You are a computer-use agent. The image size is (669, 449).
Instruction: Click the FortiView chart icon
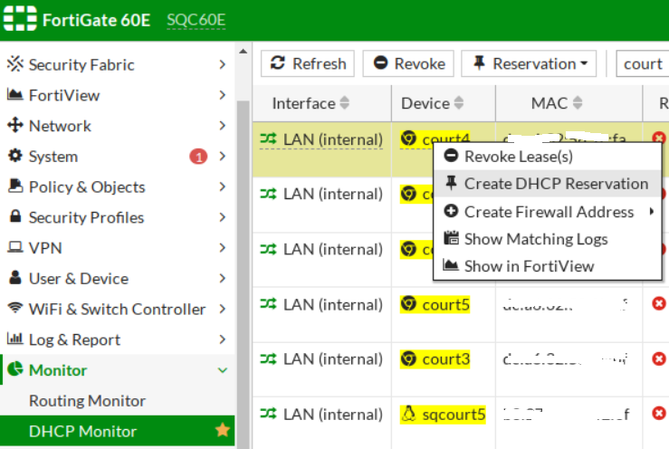[x=15, y=94]
